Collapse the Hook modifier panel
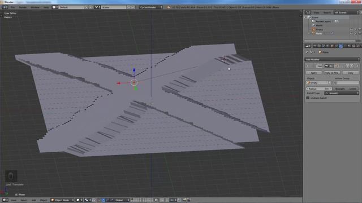 coord(307,66)
